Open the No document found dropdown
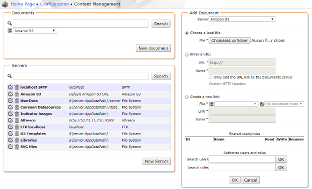Viewport: 312px width, 189px height. point(284,104)
